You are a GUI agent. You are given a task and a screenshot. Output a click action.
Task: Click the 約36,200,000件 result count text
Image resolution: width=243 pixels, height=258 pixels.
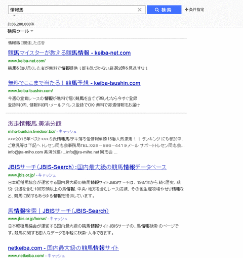[x=21, y=24]
